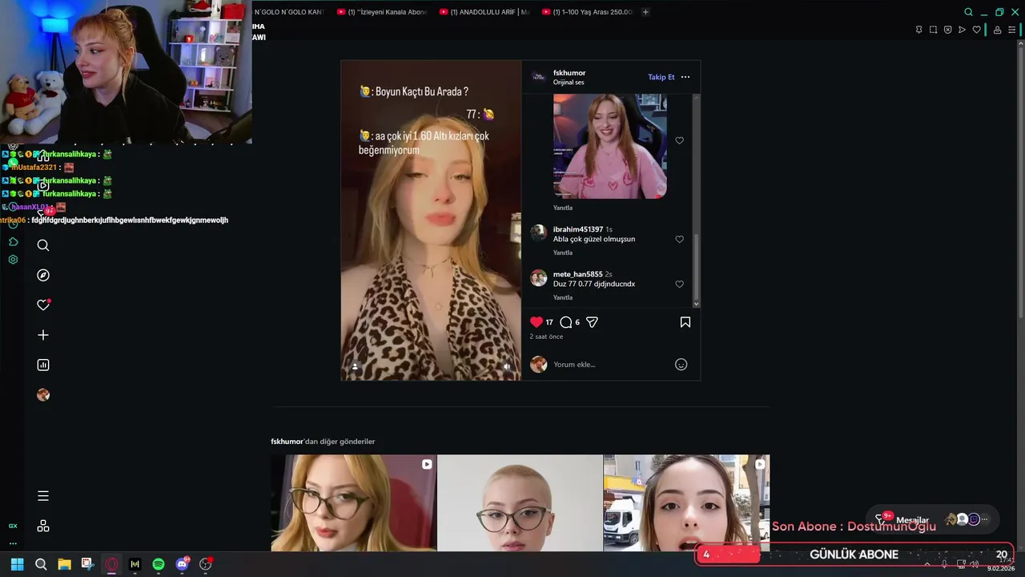
Task: Switch to the İzleyeni Kanala Abone tab
Action: 383,12
